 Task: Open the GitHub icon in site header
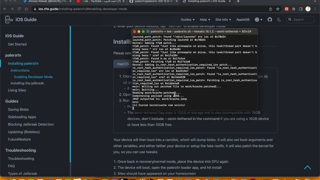click(x=270, y=19)
